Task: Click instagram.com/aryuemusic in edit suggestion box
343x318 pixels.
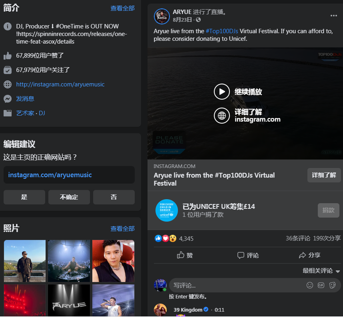Action: point(50,175)
